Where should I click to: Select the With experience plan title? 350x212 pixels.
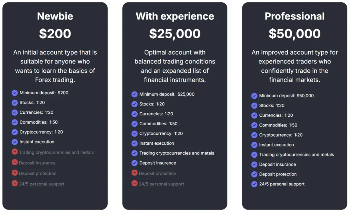pos(175,16)
